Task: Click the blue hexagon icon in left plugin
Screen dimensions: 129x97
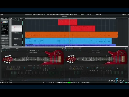Action: (x=50, y=68)
